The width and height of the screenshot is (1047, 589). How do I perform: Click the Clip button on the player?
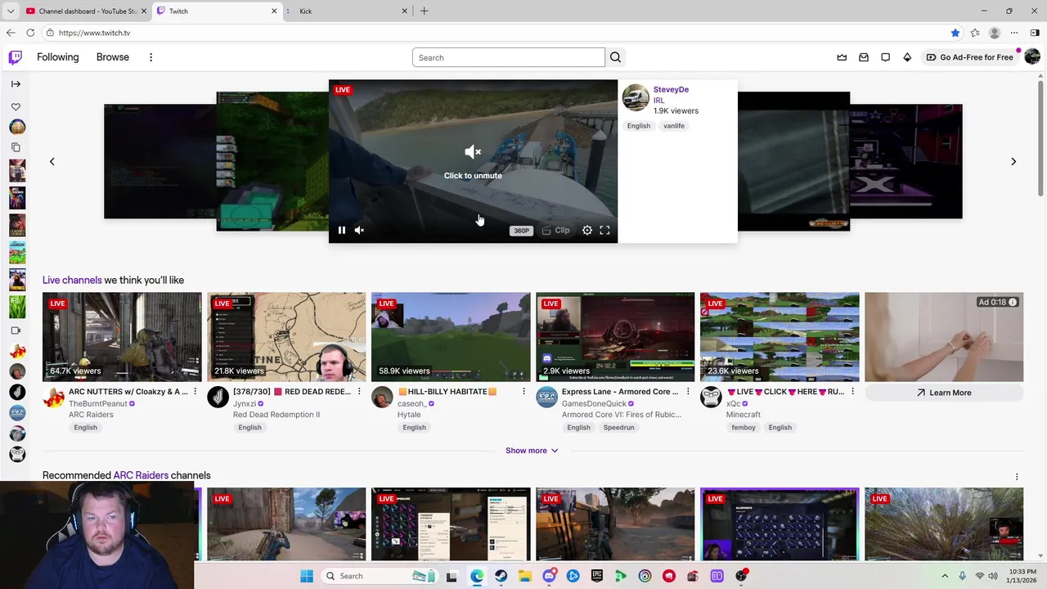[555, 231]
